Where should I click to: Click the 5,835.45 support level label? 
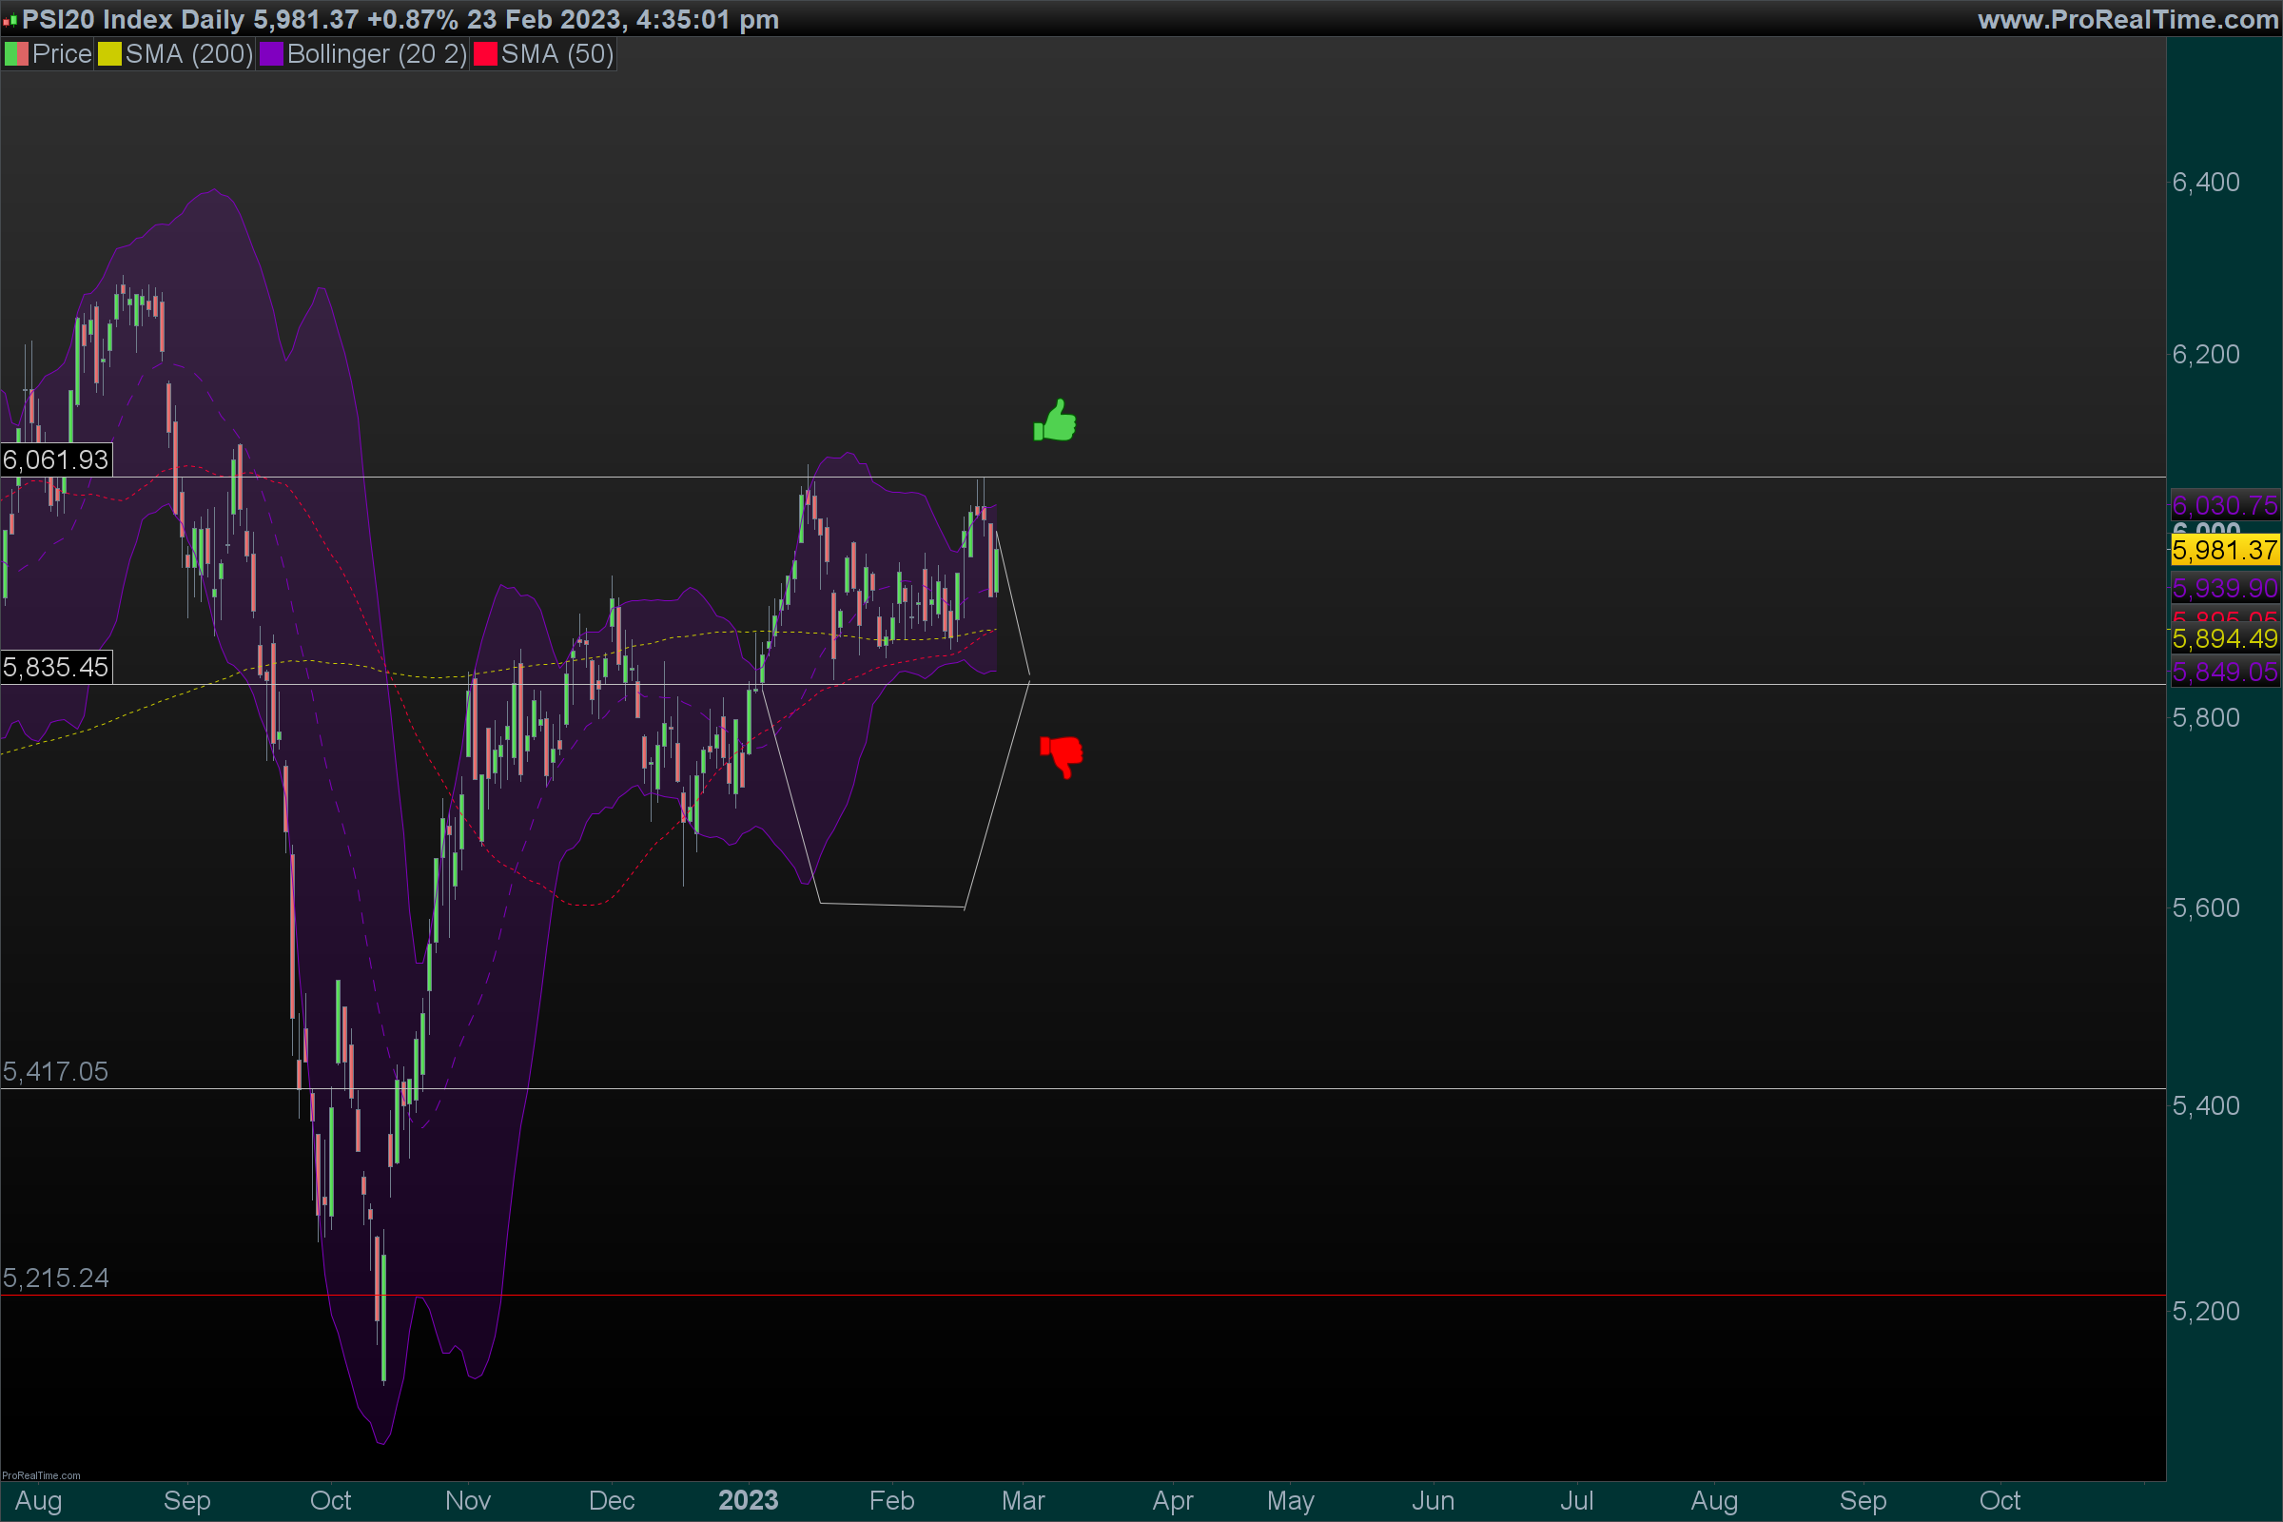click(x=56, y=667)
